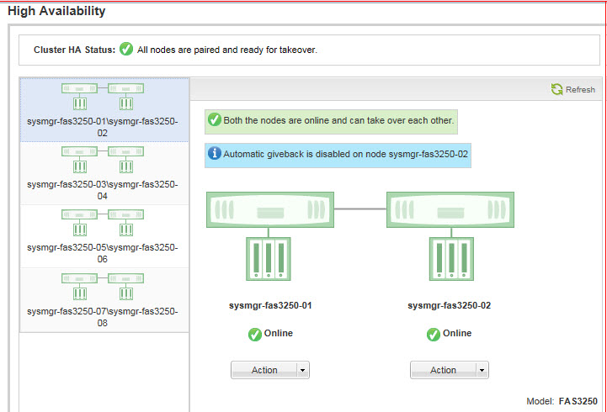Click the sysmgr-fas3250-01 controller graphic
607x412 pixels.
269,210
